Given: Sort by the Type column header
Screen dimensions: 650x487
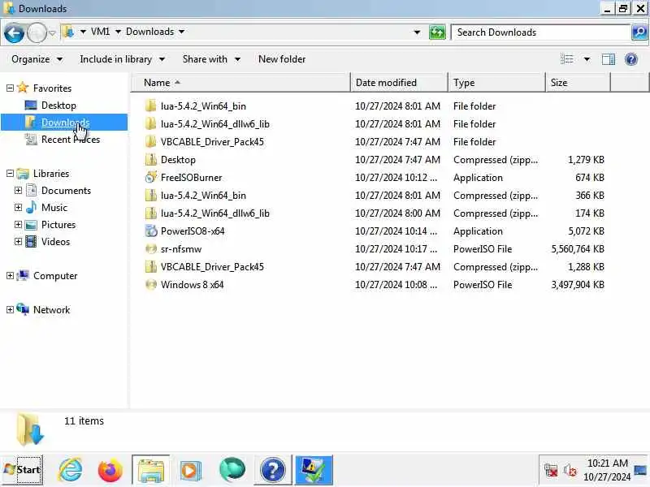Looking at the screenshot, I should tap(496, 83).
